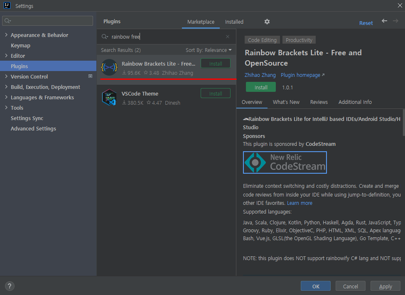
Task: Click the version 1.0.1 text
Action: click(287, 88)
